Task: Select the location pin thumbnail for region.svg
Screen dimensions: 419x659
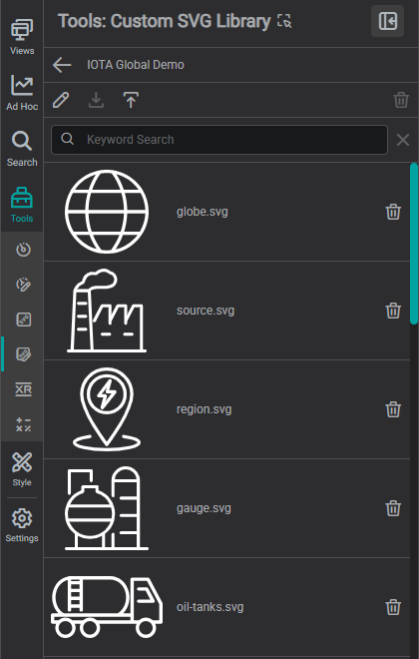Action: [x=107, y=409]
